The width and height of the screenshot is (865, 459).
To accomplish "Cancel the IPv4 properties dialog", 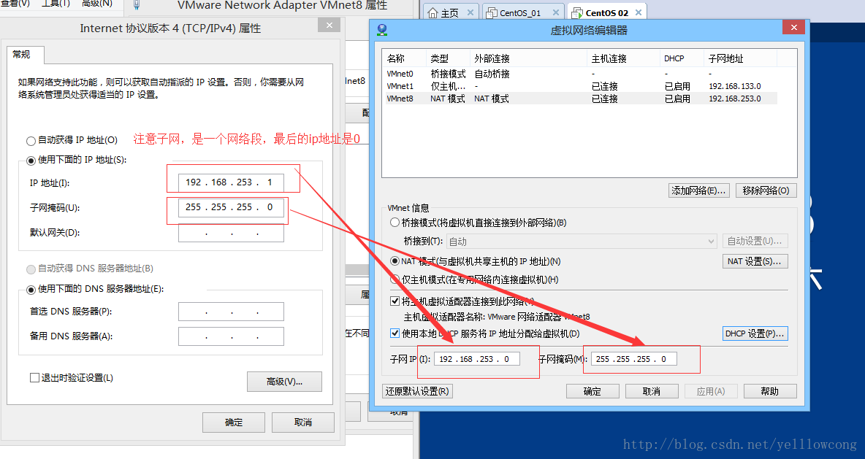I will [303, 422].
